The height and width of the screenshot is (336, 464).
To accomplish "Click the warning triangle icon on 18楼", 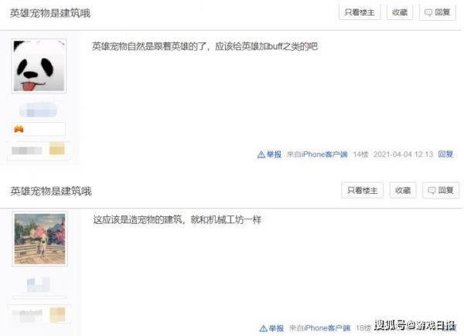I will (264, 328).
